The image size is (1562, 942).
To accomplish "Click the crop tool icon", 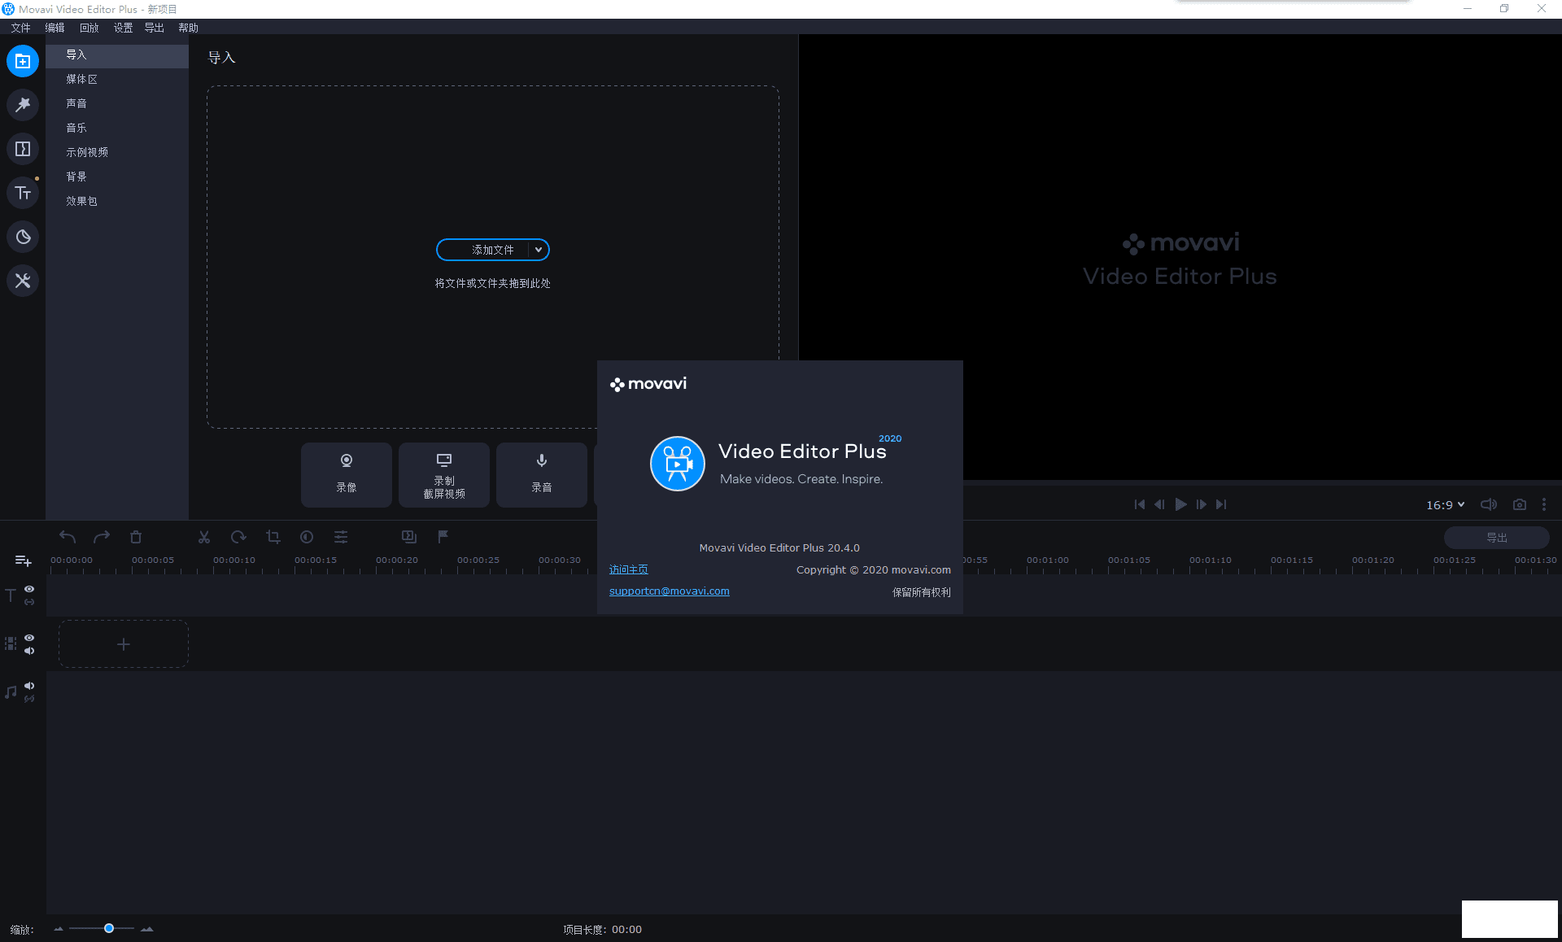I will tap(273, 537).
